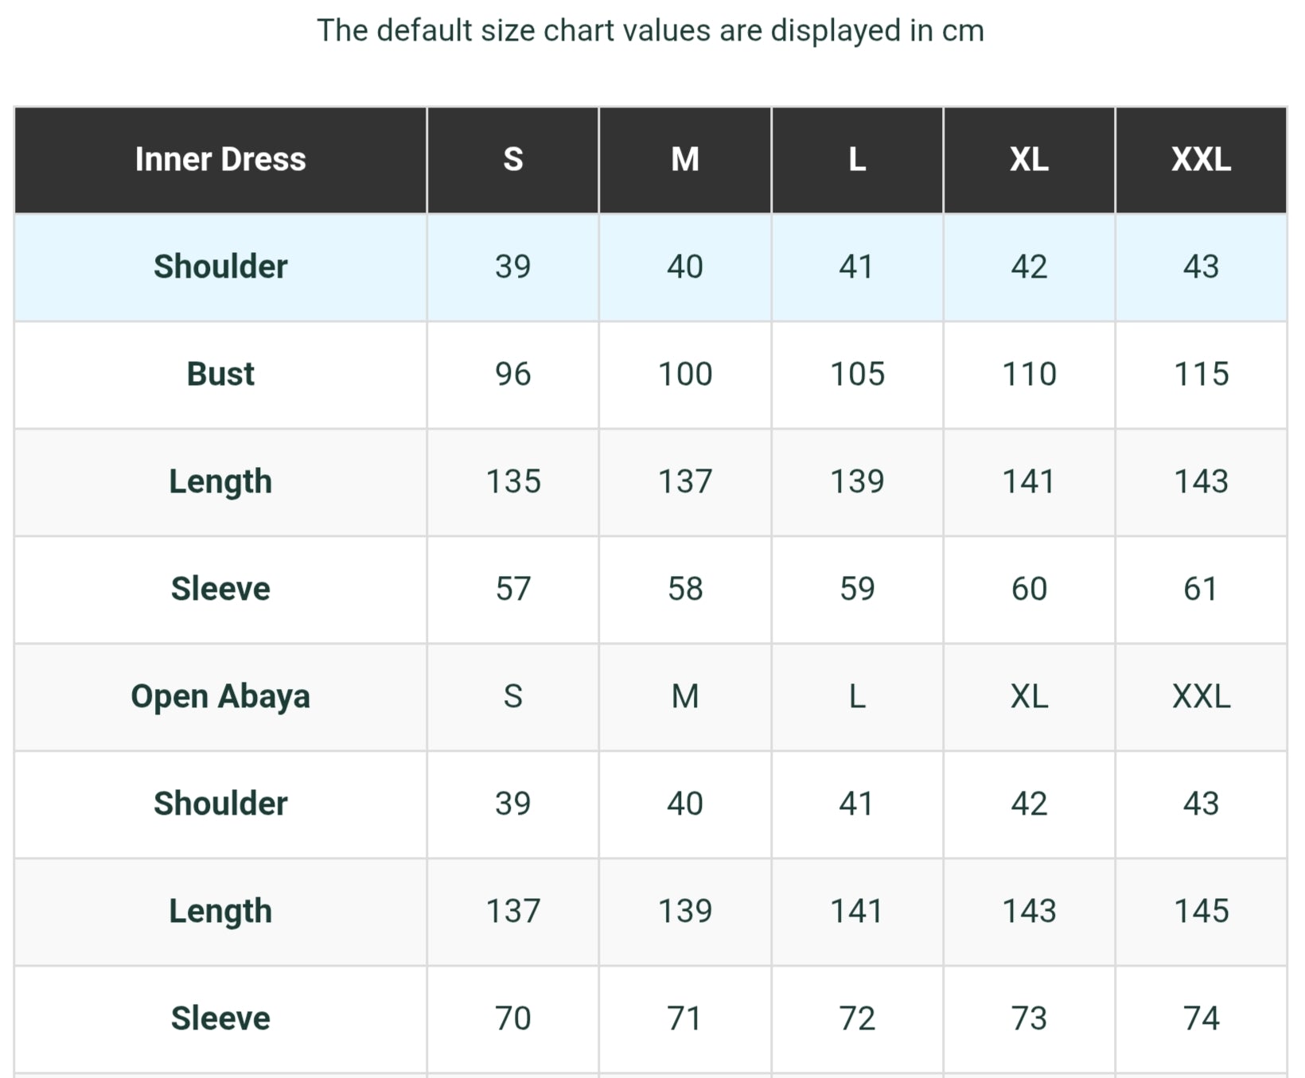Image resolution: width=1305 pixels, height=1078 pixels.
Task: Select the S column header
Action: pyautogui.click(x=513, y=160)
